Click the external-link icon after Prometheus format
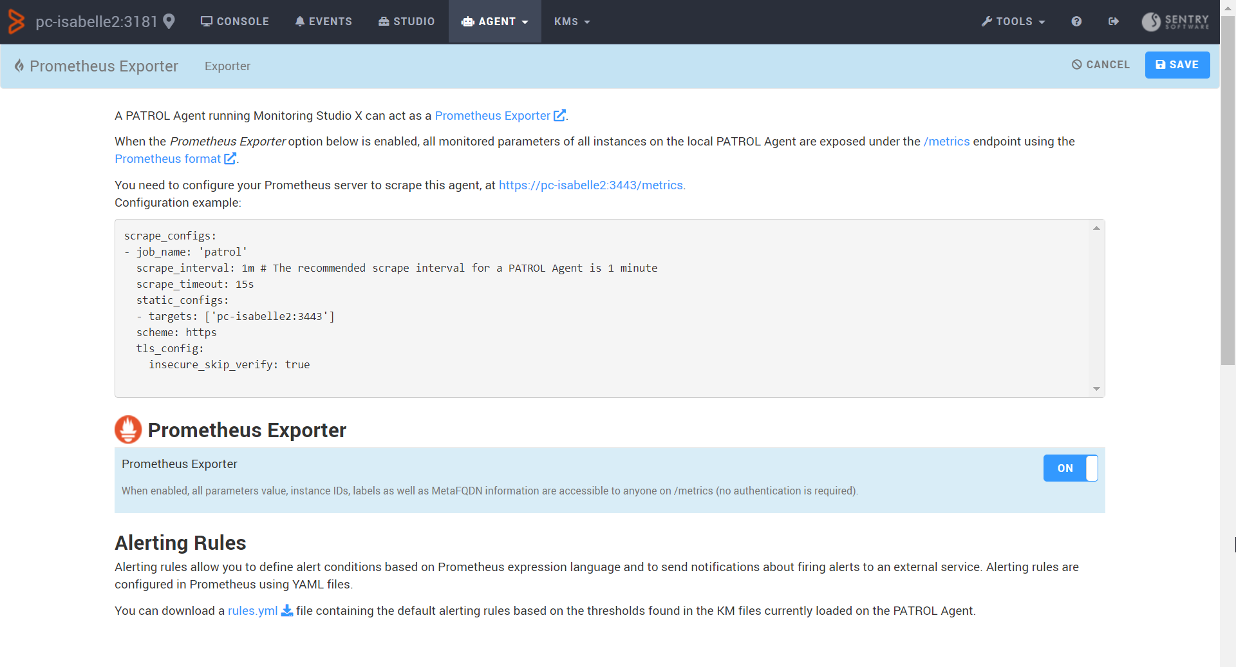 point(230,158)
